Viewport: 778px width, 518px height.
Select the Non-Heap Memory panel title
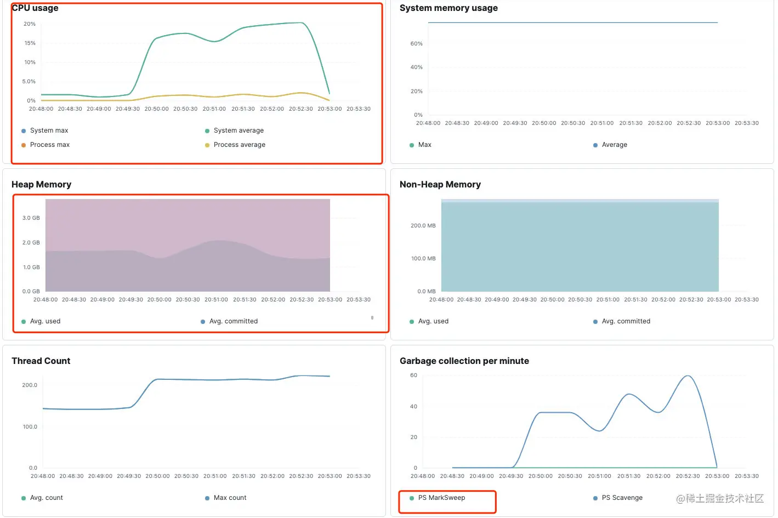440,184
